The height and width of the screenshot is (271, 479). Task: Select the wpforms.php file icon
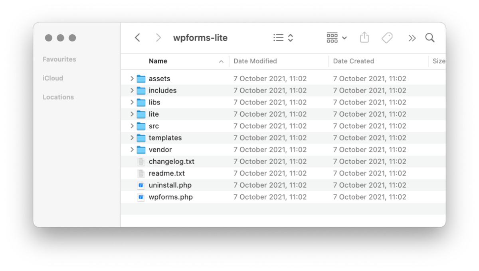[x=141, y=197]
